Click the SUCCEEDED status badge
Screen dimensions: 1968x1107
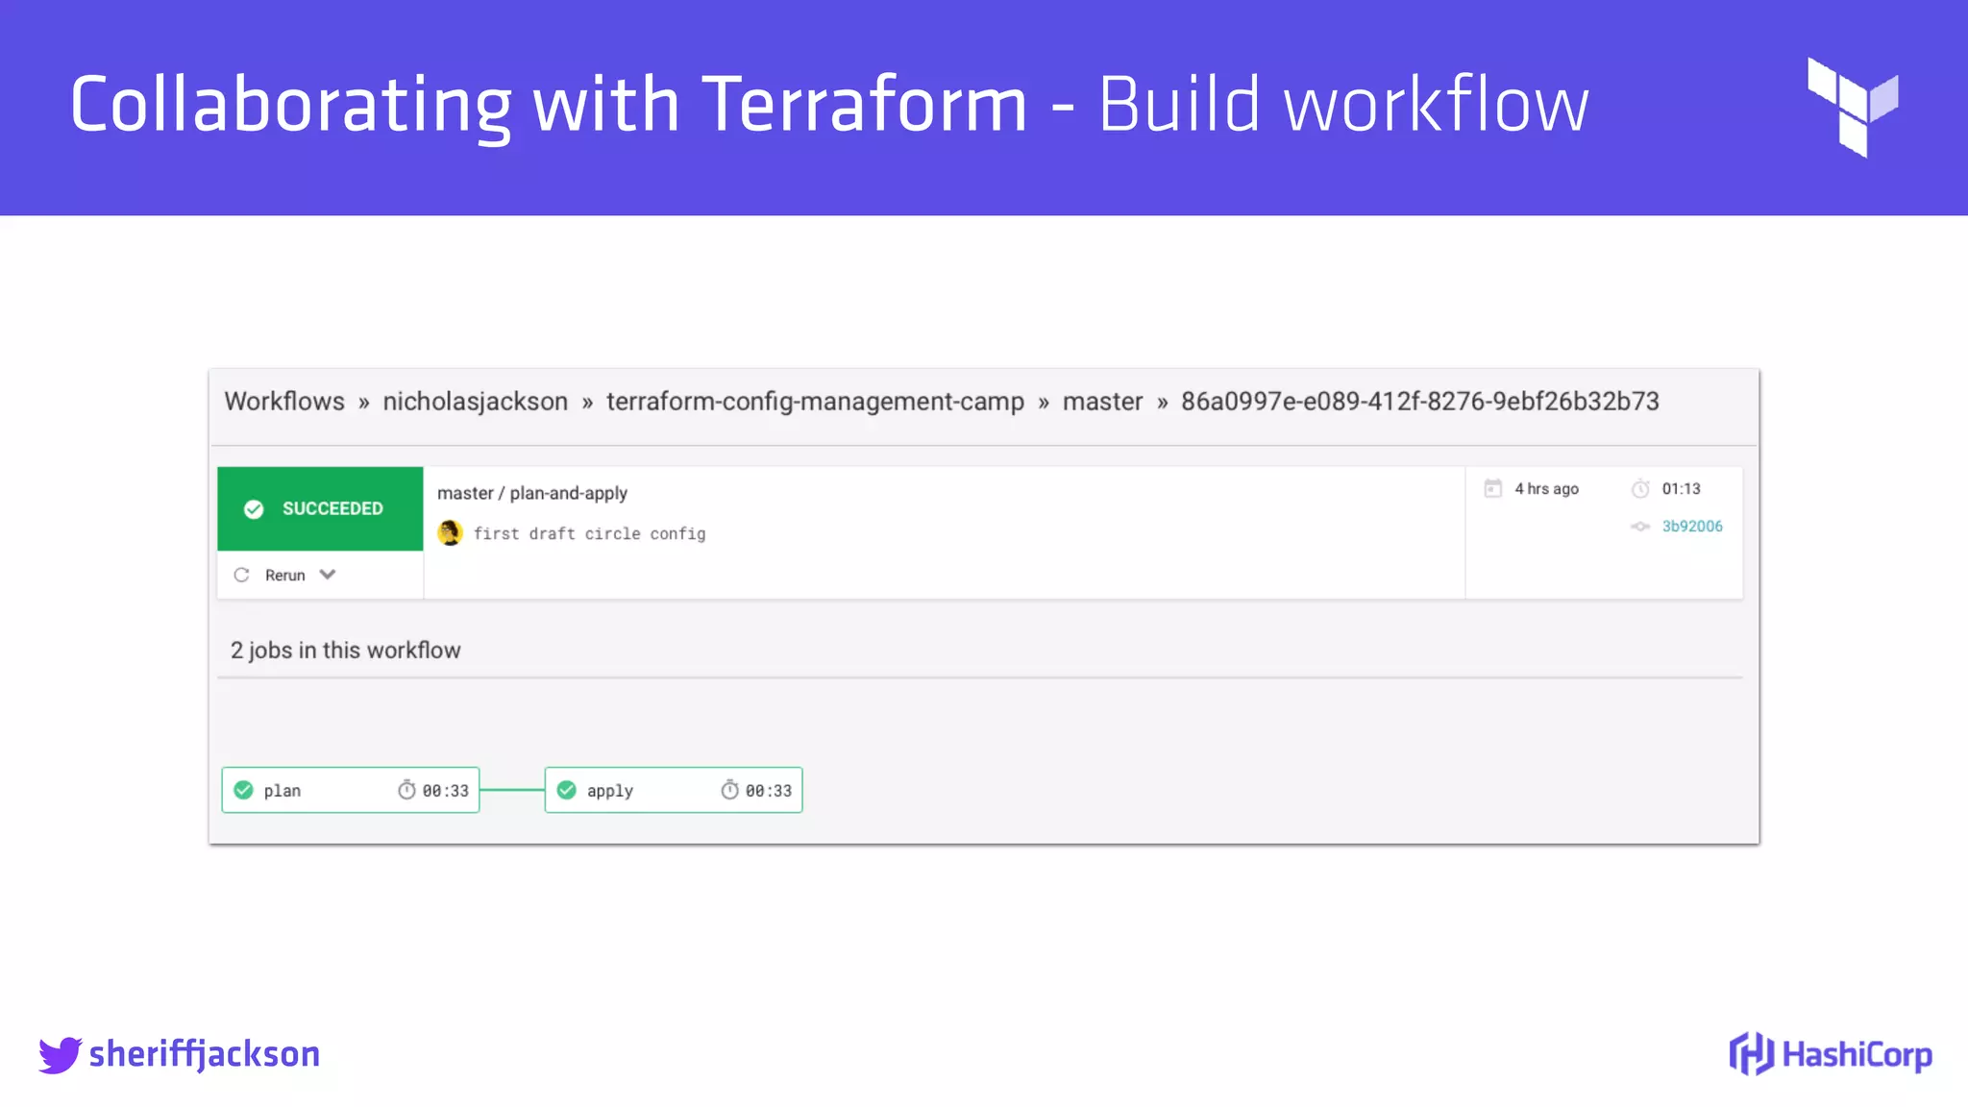(320, 508)
